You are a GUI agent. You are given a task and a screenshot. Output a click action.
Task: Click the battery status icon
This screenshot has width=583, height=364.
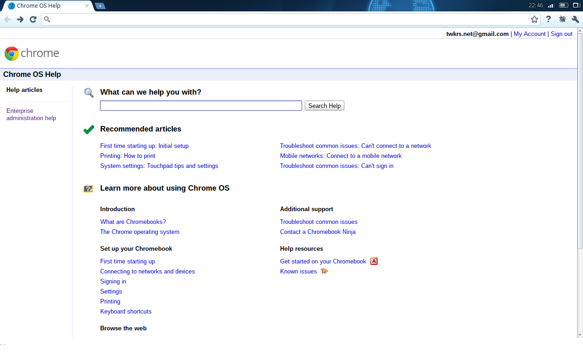[x=563, y=5]
